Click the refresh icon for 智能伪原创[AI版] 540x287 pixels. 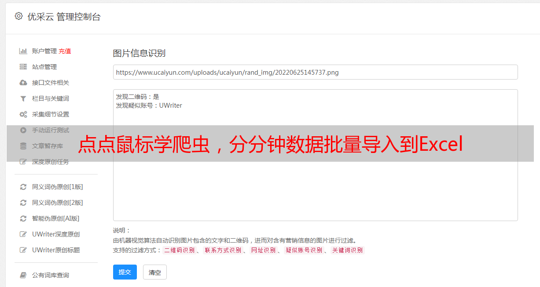coord(23,218)
